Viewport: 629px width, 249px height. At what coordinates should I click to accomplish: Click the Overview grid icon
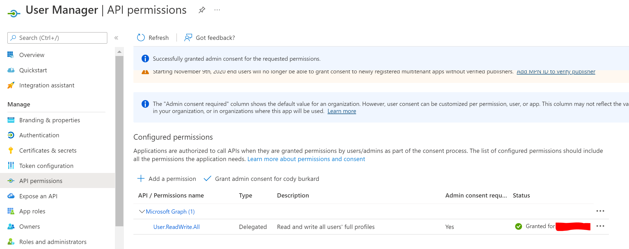coord(11,55)
